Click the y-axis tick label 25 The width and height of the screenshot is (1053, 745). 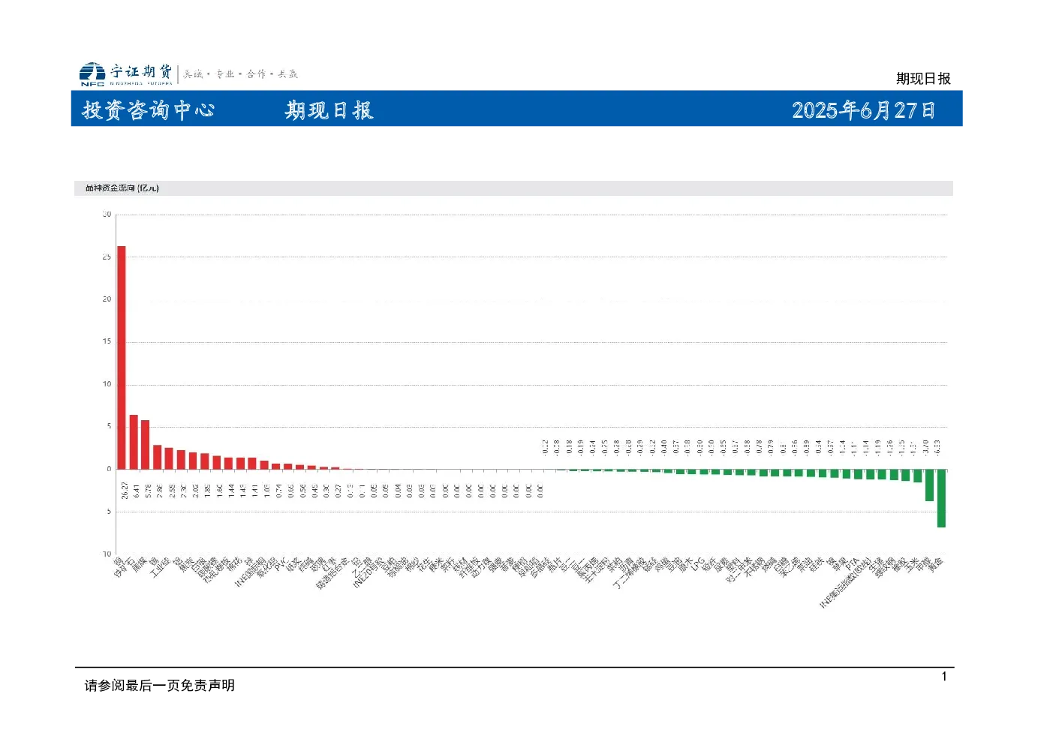(x=107, y=257)
